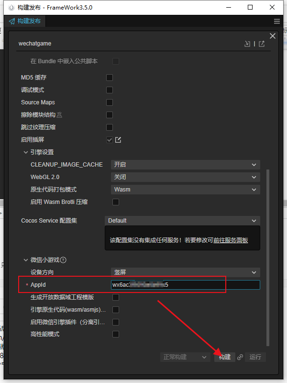This screenshot has height=383, width=287.
Task: Close the wechatgame build panel
Action: [x=273, y=36]
